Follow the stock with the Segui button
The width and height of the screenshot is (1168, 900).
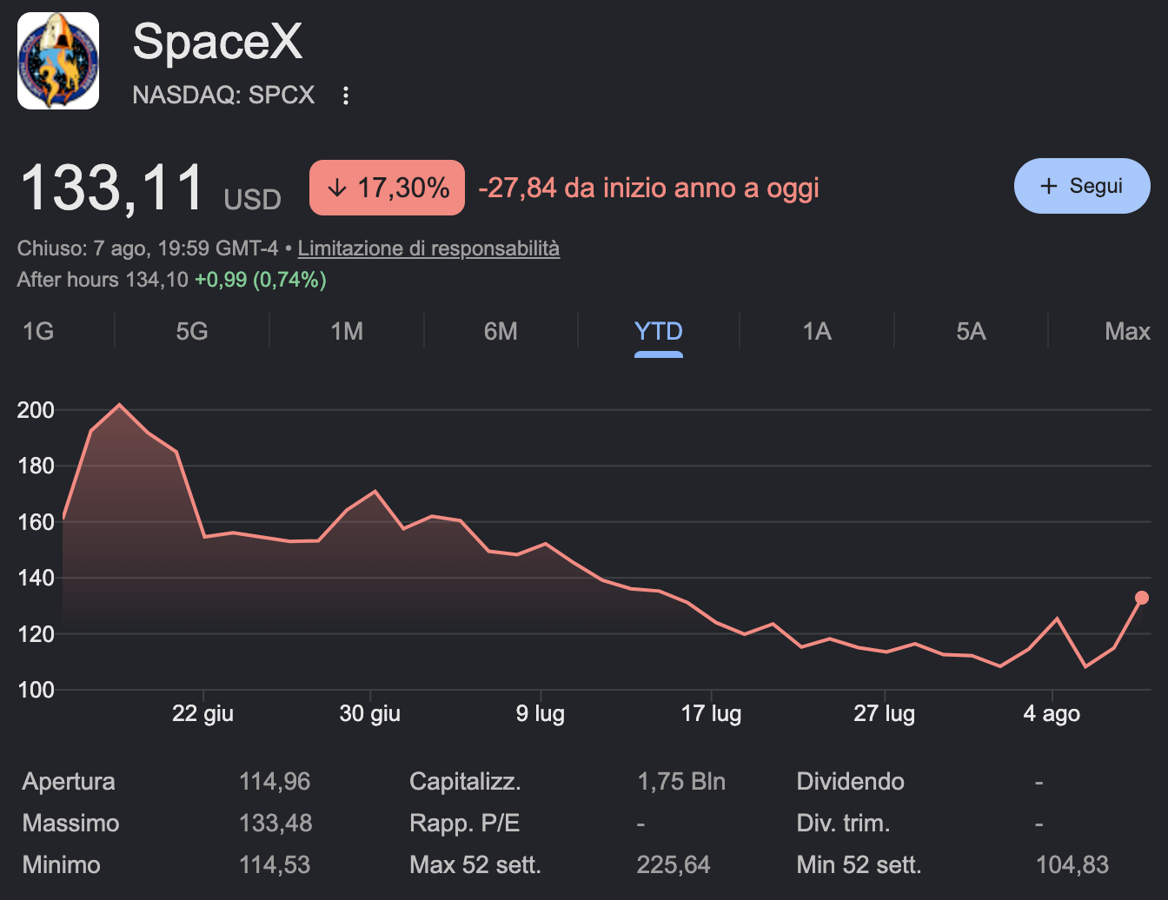click(1082, 186)
